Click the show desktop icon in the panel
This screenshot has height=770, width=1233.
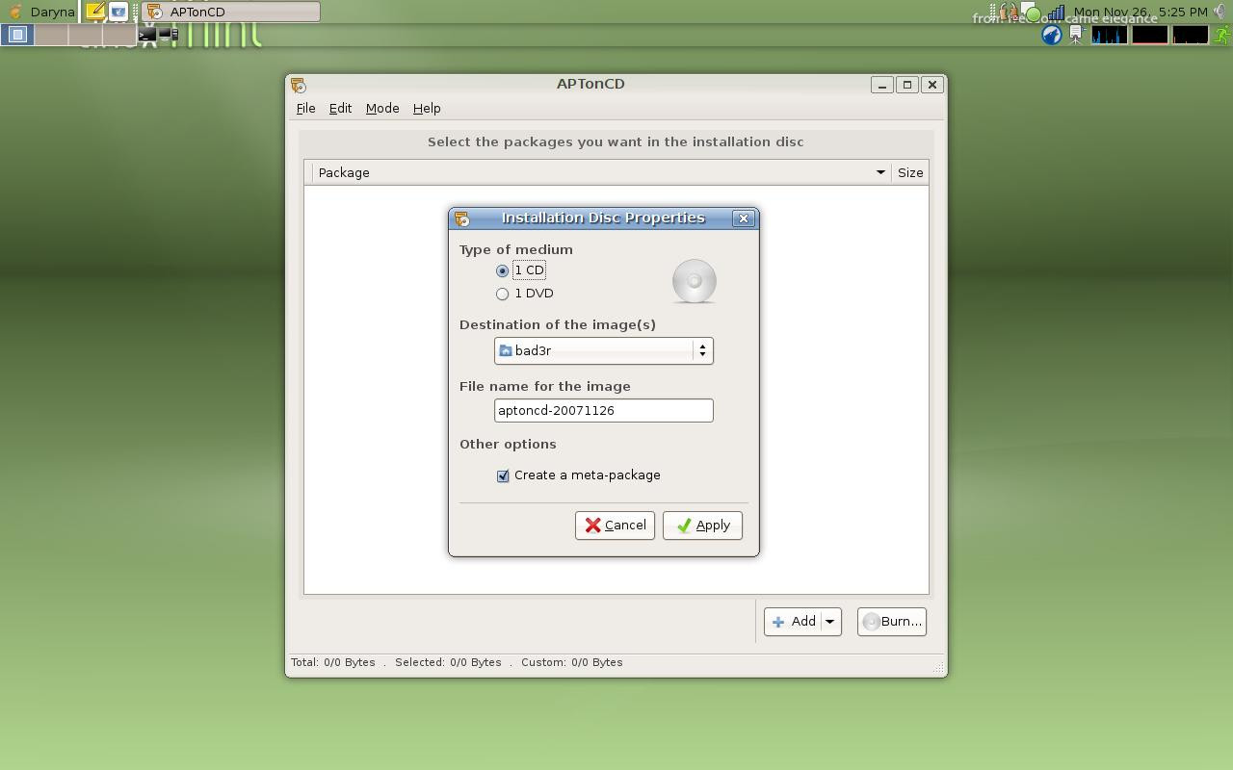[x=118, y=12]
